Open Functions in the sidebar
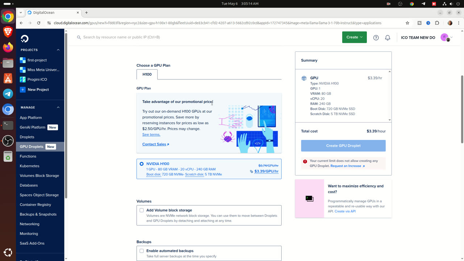 point(28,156)
